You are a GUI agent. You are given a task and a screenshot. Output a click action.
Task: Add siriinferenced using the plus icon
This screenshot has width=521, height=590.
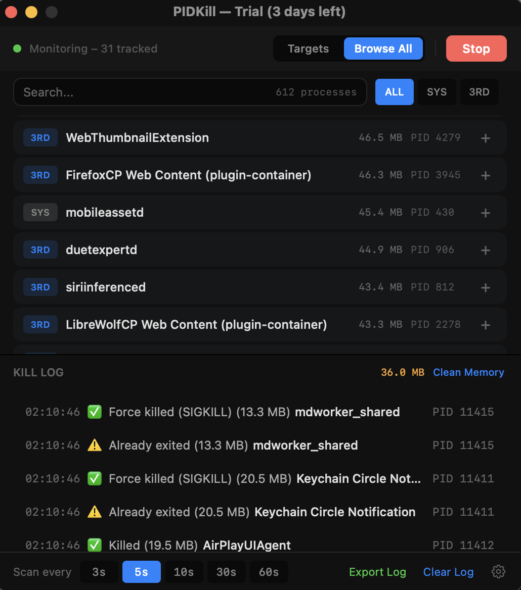pyautogui.click(x=485, y=287)
